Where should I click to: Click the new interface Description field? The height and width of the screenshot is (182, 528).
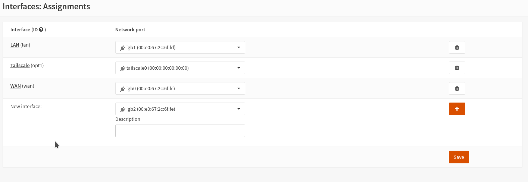180,131
